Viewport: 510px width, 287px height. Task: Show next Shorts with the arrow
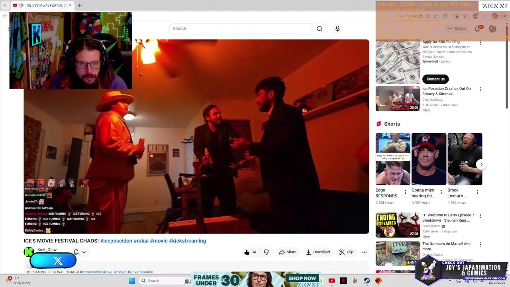481,164
